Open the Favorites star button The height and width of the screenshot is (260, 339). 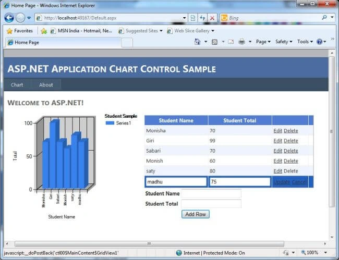click(20, 31)
